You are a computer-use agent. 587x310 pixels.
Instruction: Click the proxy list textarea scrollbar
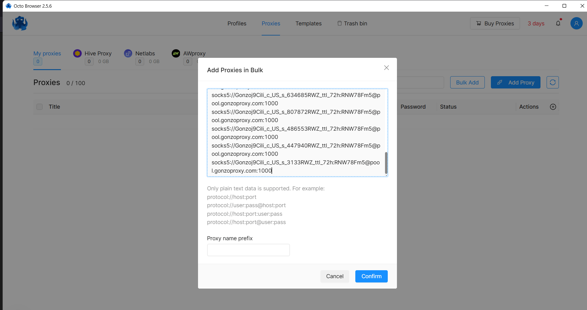[386, 163]
